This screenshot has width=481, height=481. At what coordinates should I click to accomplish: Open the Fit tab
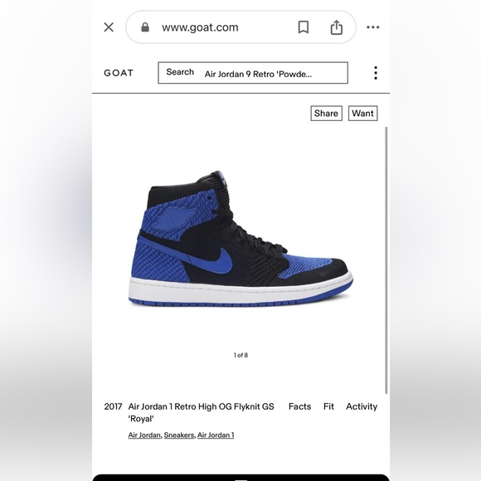pyautogui.click(x=328, y=406)
